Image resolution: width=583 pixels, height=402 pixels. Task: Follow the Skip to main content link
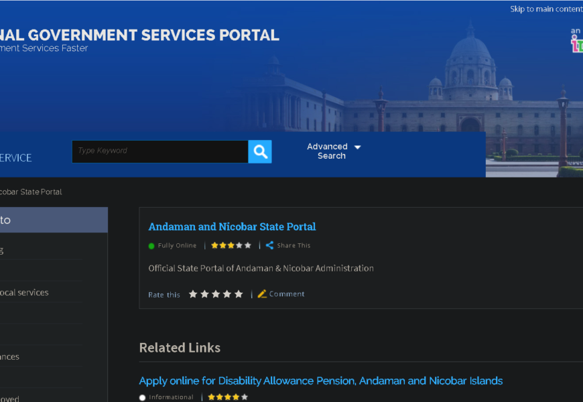546,9
